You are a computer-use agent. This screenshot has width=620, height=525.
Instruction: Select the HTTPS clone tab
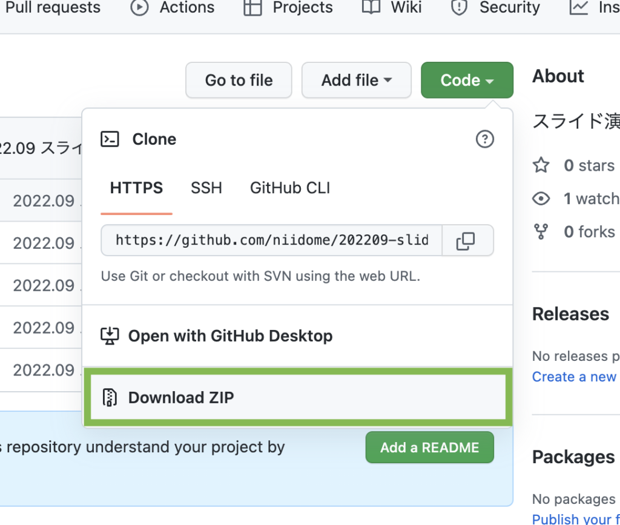(x=136, y=188)
